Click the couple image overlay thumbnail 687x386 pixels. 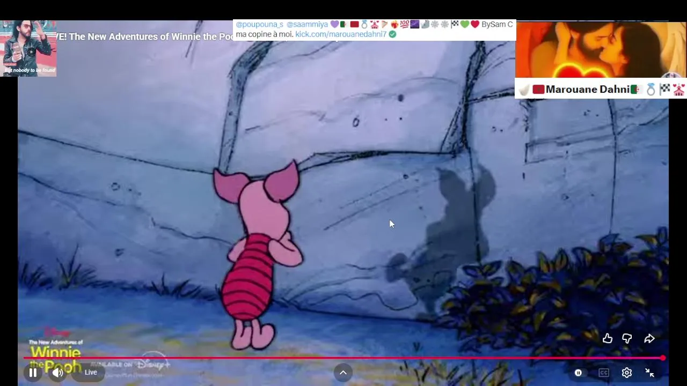[x=601, y=50]
